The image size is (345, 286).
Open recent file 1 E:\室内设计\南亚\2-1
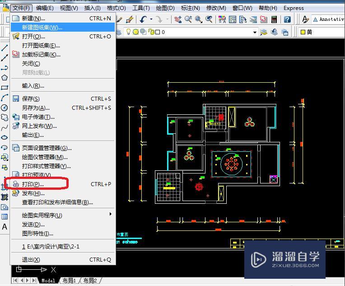[x=63, y=247]
